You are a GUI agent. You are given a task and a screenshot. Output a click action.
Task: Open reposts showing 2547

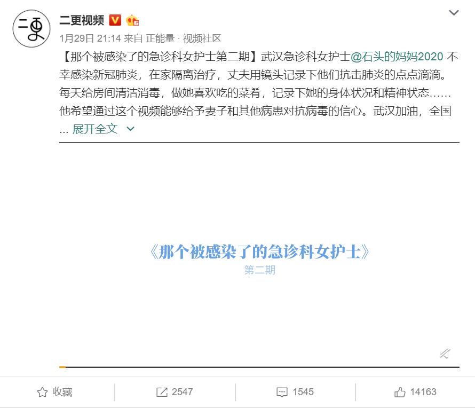(x=175, y=392)
